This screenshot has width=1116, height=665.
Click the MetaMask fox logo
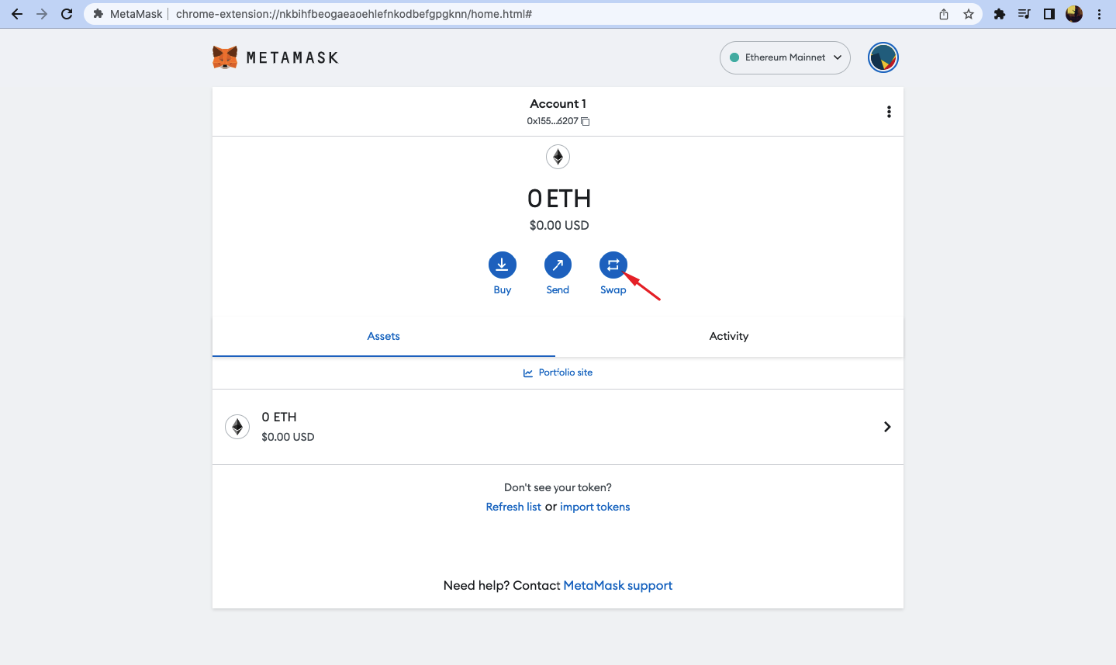(x=225, y=57)
